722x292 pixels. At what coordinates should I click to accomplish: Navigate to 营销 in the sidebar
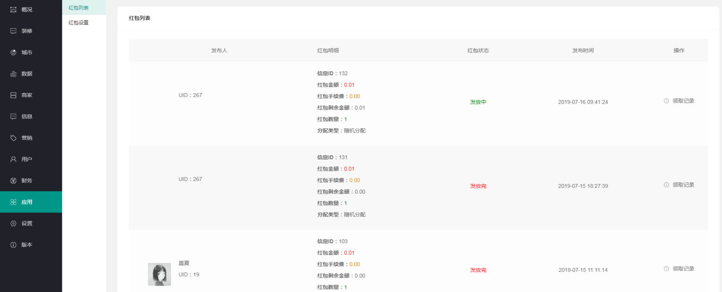pyautogui.click(x=31, y=138)
